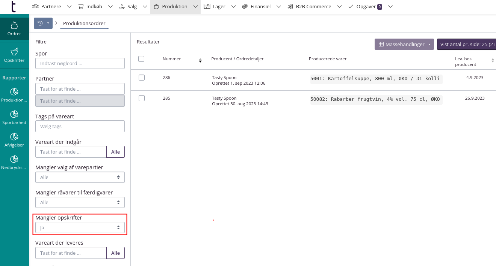Click the Spor keyword input field

coord(80,63)
